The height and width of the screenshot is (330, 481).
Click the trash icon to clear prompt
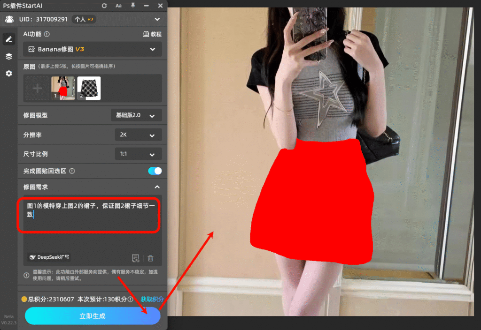[150, 258]
